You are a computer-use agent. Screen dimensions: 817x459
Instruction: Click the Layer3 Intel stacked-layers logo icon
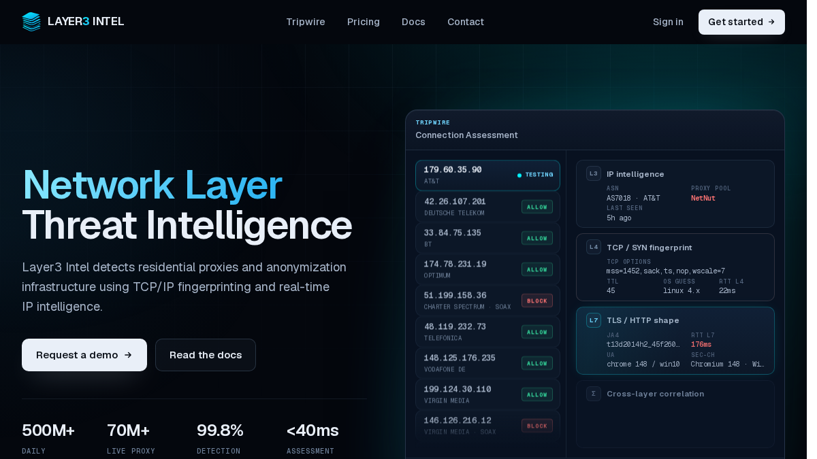pyautogui.click(x=31, y=22)
